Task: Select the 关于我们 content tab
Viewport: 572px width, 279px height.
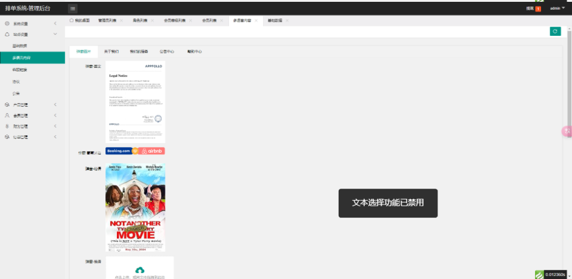Action: point(111,52)
